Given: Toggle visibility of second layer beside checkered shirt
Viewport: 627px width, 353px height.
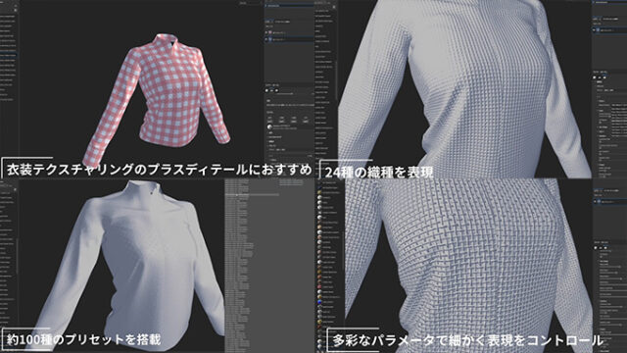Looking at the screenshot, I should pos(266,39).
